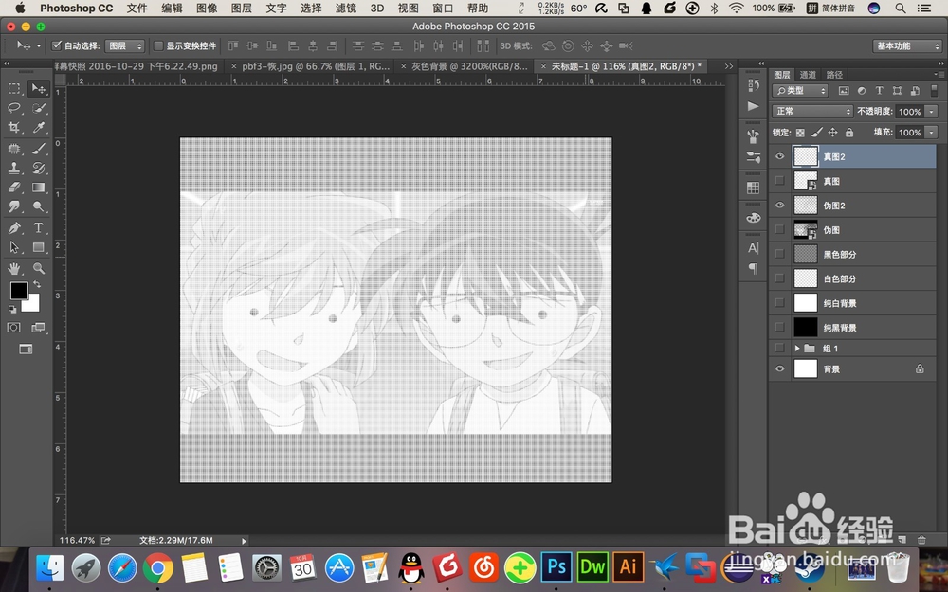Expand the 组 1 layer group

(797, 348)
